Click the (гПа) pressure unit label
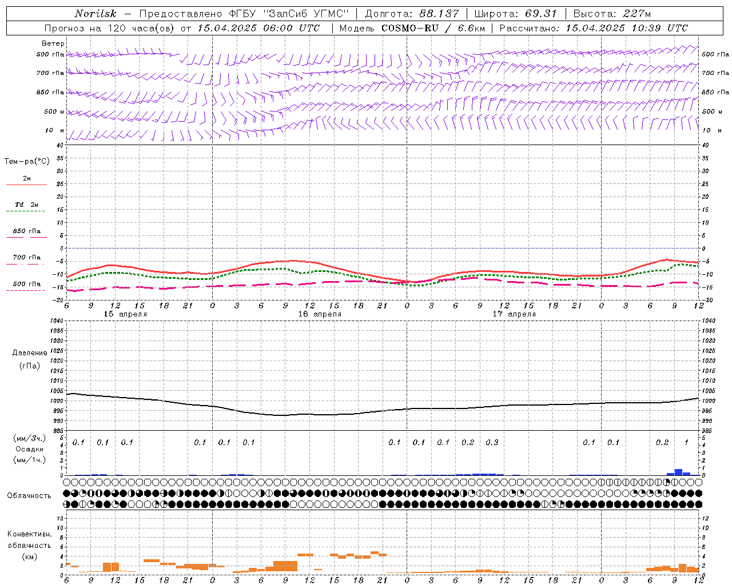 [30, 366]
